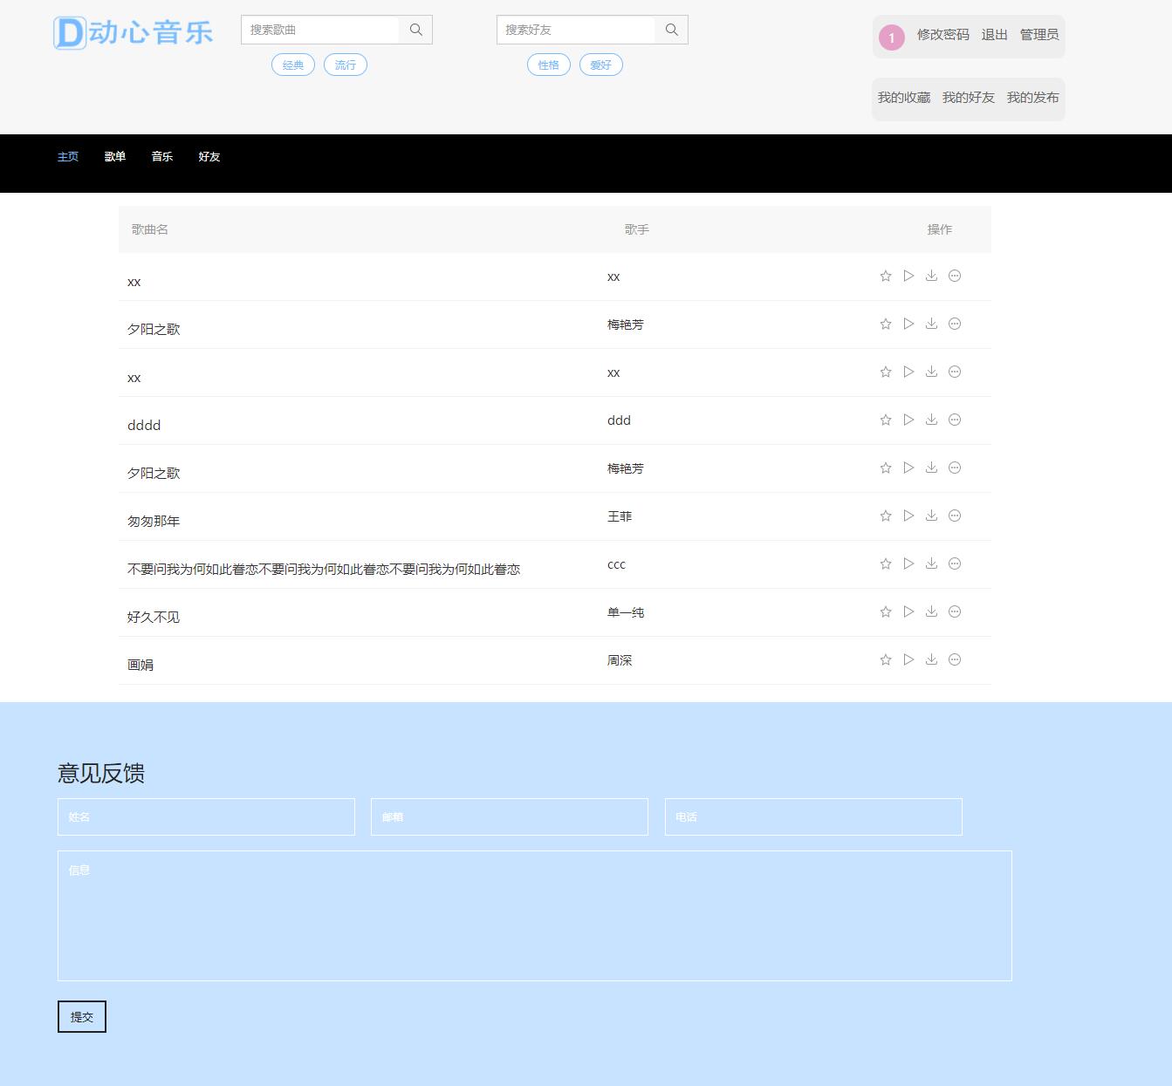1172x1086 pixels.
Task: Open more options for 好久不见
Action: pos(954,611)
